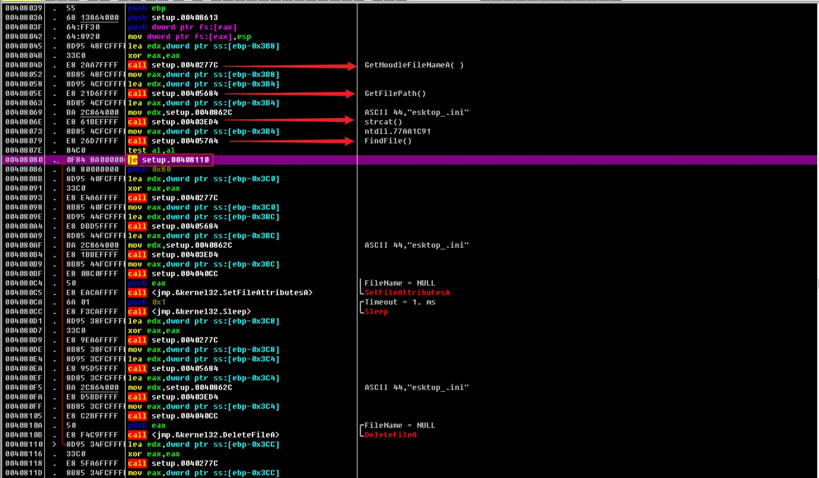Click the red DeleteFileA comment
This screenshot has width=819, height=478.
coord(390,435)
